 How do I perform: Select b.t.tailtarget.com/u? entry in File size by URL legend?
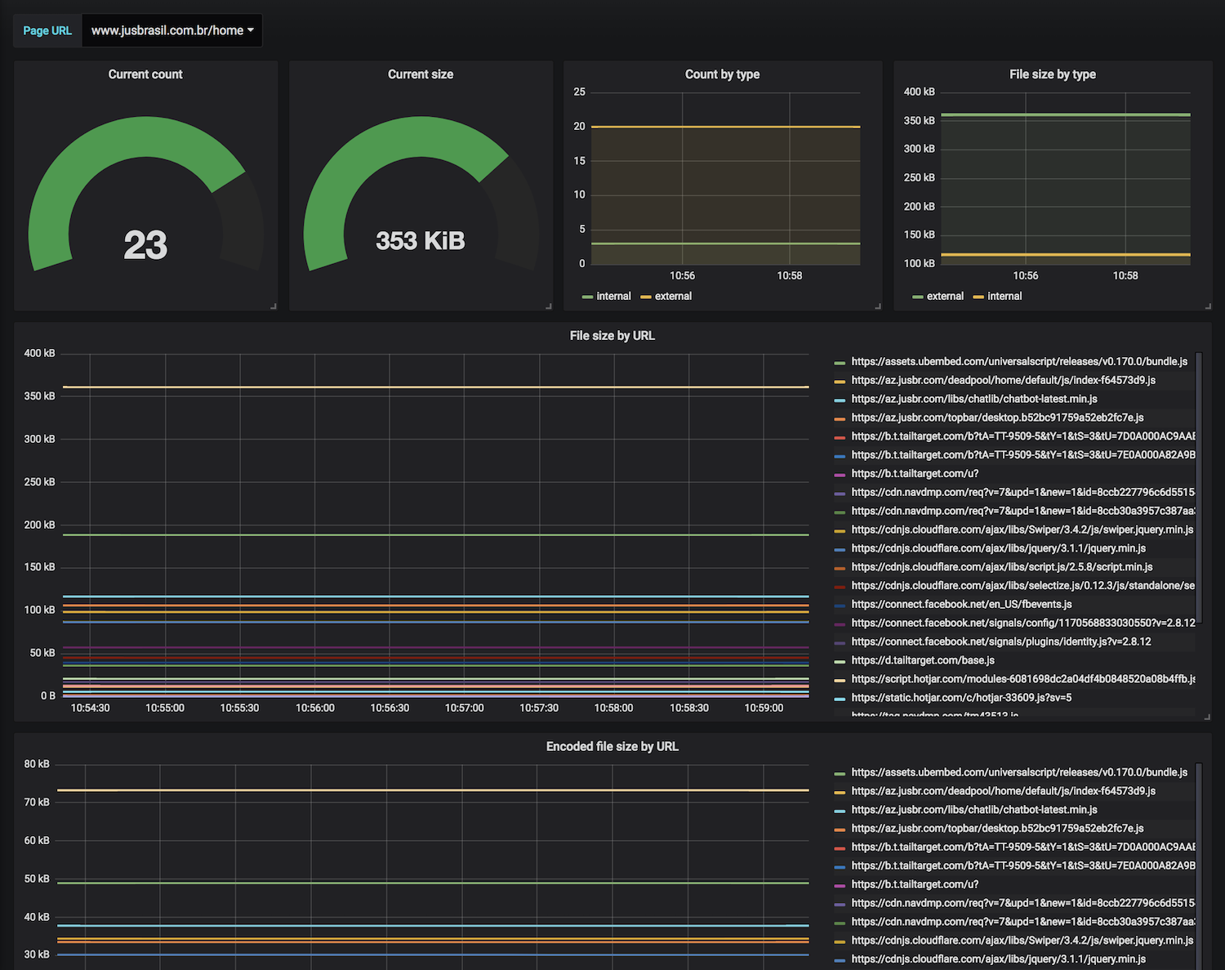tap(915, 474)
